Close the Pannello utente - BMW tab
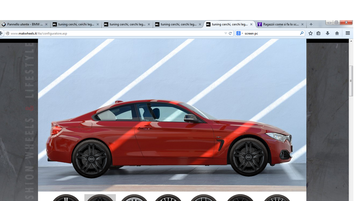Screen dimensions: 358x201 coord(46,24)
